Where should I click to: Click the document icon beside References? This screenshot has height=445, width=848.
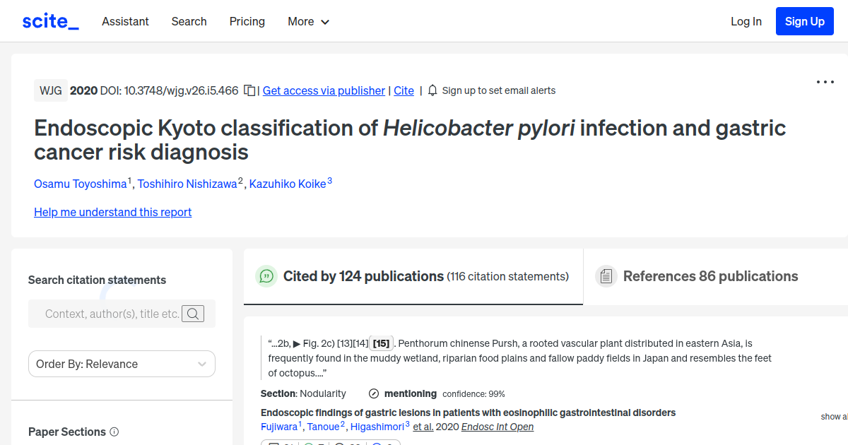pyautogui.click(x=606, y=275)
